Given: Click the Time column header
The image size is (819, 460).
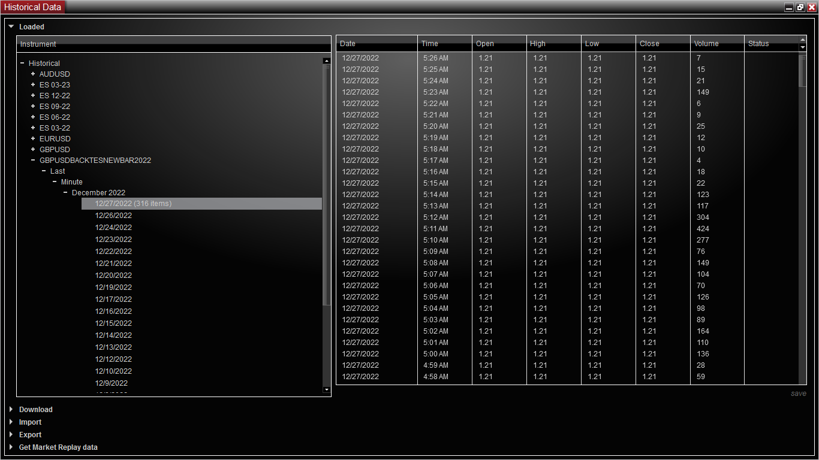Looking at the screenshot, I should (x=445, y=44).
